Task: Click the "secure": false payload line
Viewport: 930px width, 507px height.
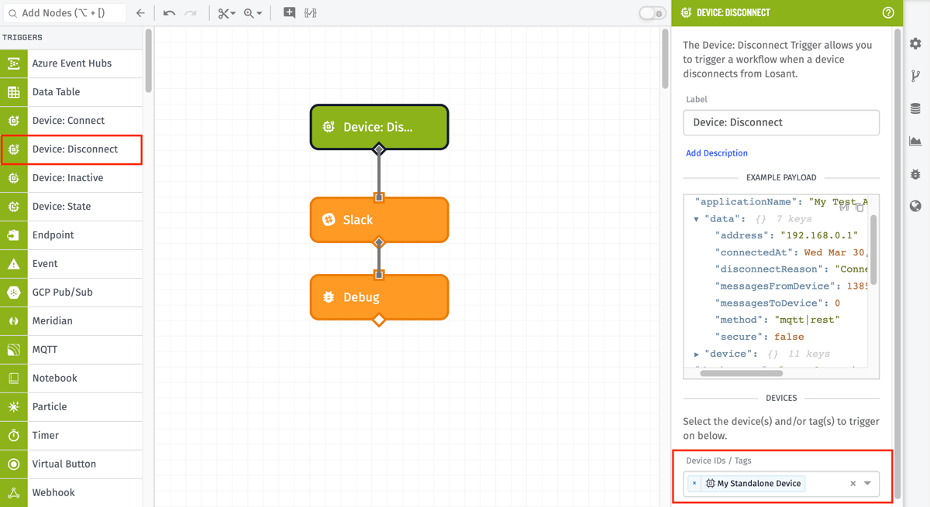Action: click(x=759, y=337)
